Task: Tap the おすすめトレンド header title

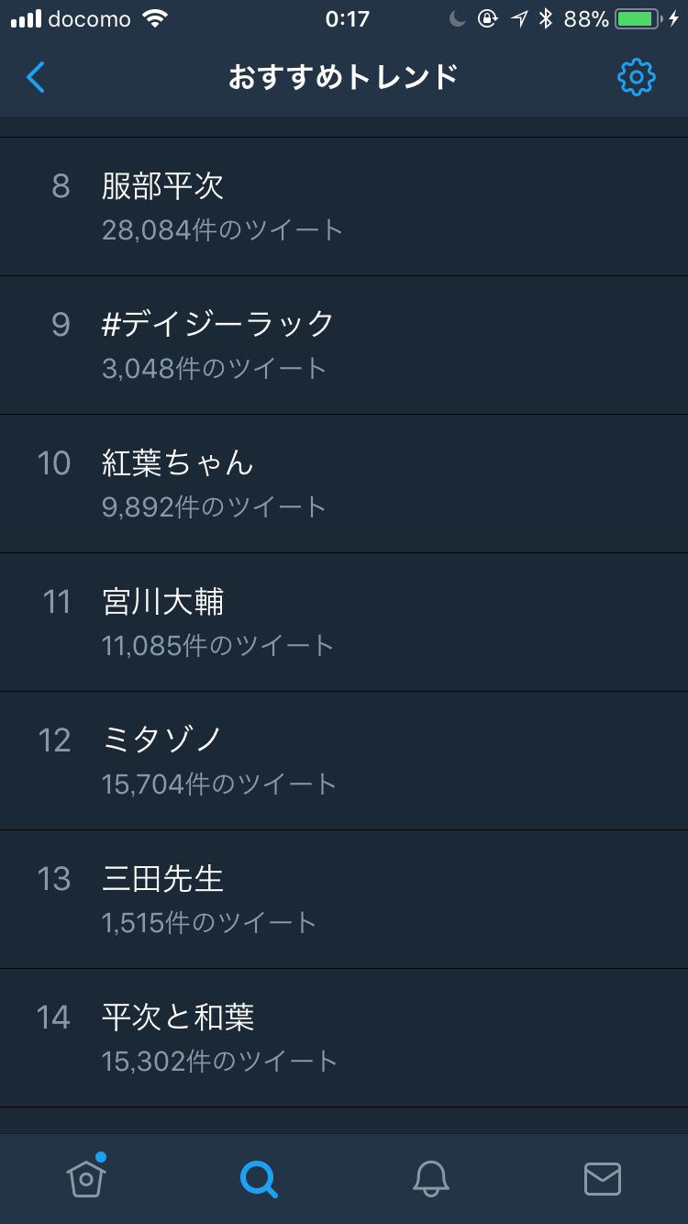Action: click(x=343, y=78)
